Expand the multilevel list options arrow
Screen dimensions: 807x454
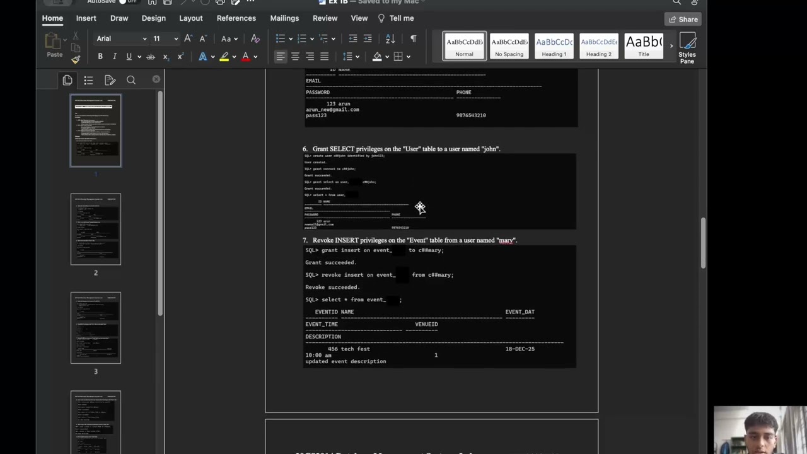point(334,39)
